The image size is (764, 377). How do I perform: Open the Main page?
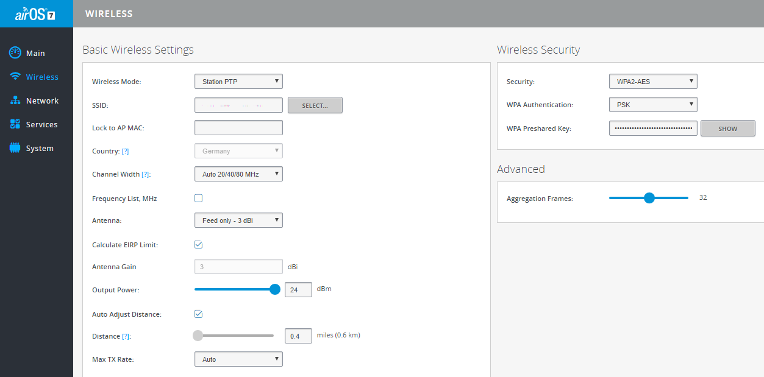pyautogui.click(x=36, y=53)
